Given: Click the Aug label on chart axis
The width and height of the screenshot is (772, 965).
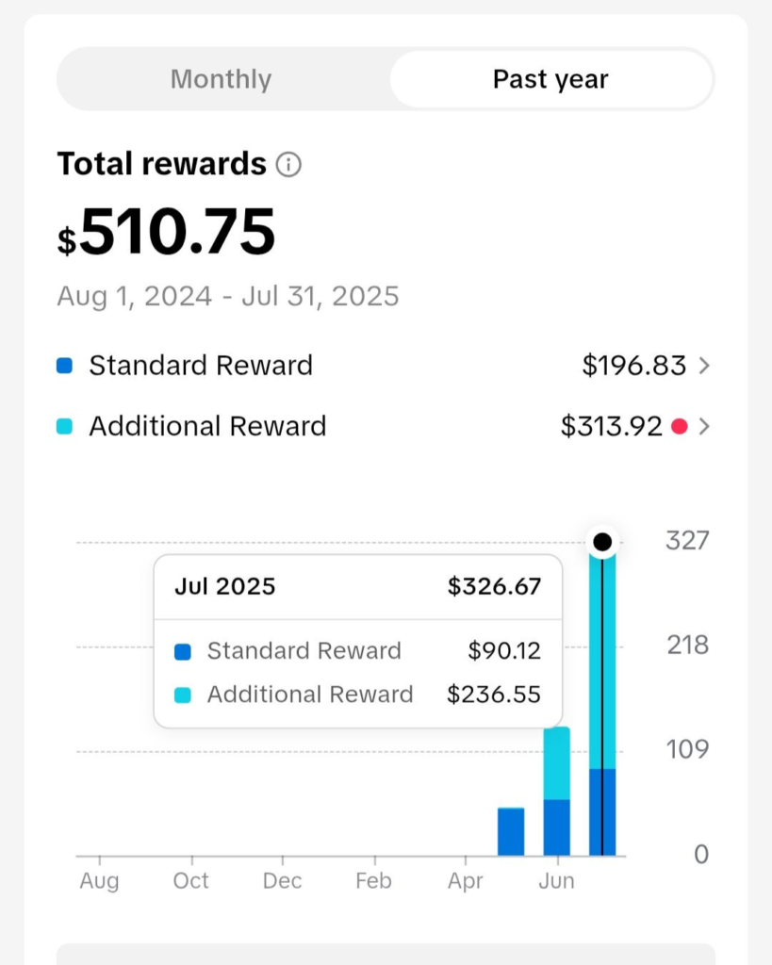Looking at the screenshot, I should [99, 881].
